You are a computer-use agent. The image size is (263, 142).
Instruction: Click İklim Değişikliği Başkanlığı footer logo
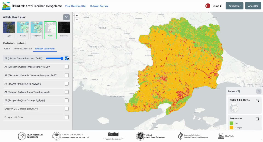pyautogui.click(x=31, y=136)
